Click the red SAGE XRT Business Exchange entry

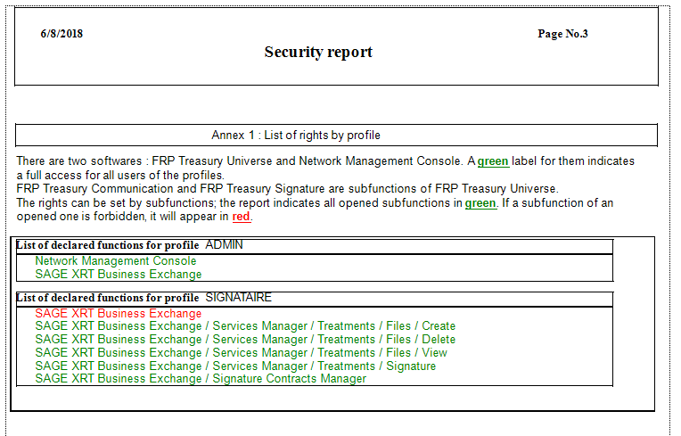tap(119, 313)
